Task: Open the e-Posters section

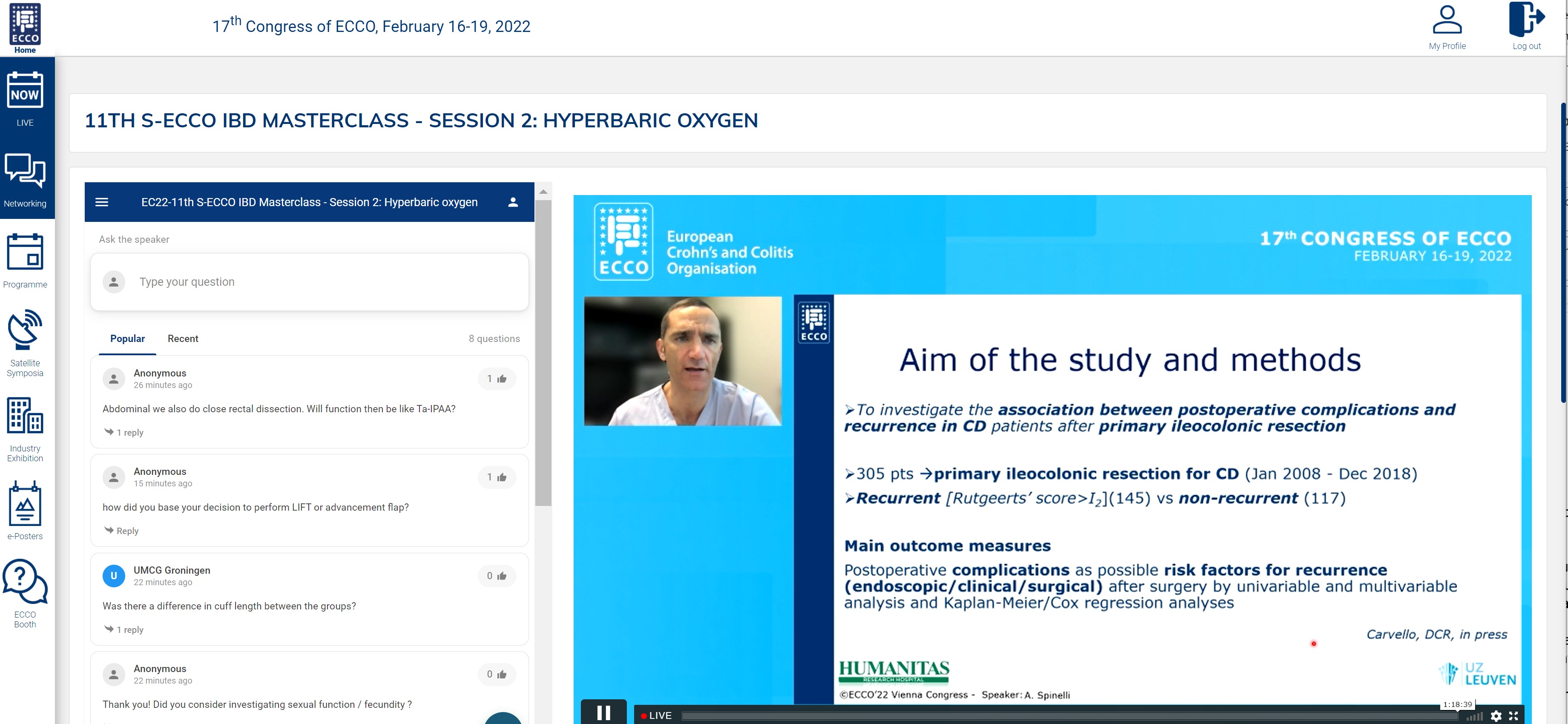Action: click(x=25, y=510)
